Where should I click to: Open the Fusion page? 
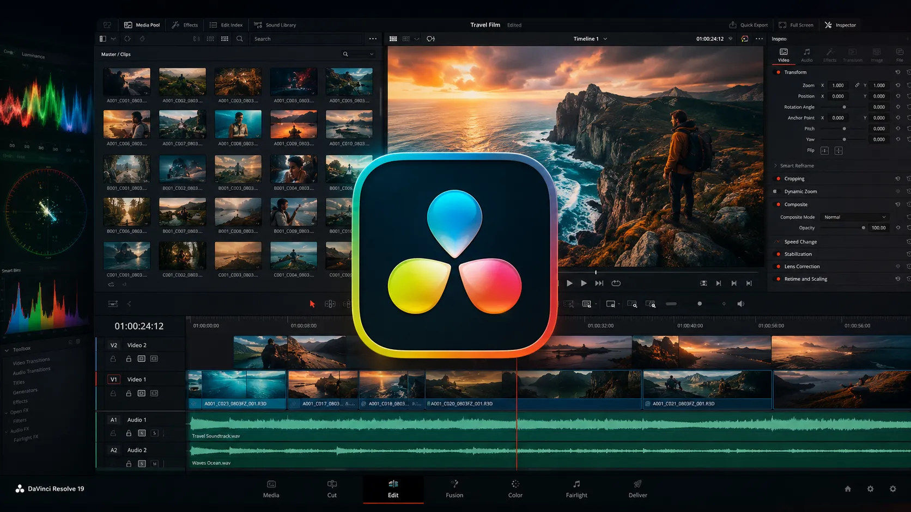coord(454,489)
